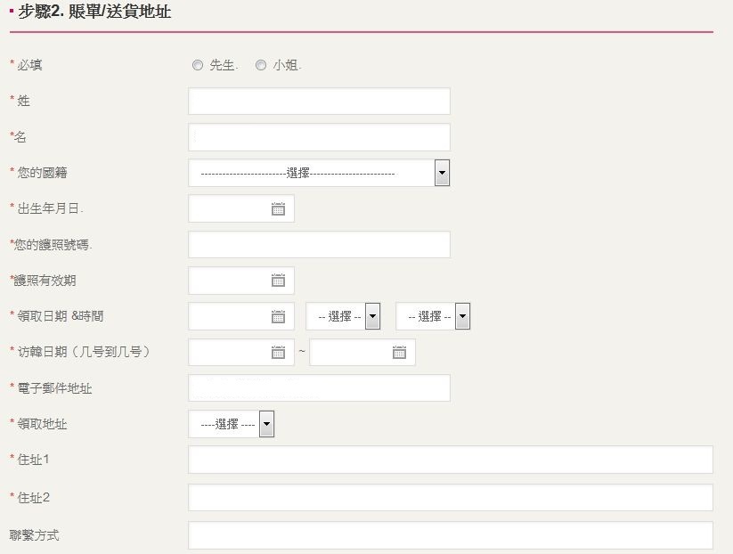Click the 聯繫方式 input field
The height and width of the screenshot is (554, 733).
point(451,535)
